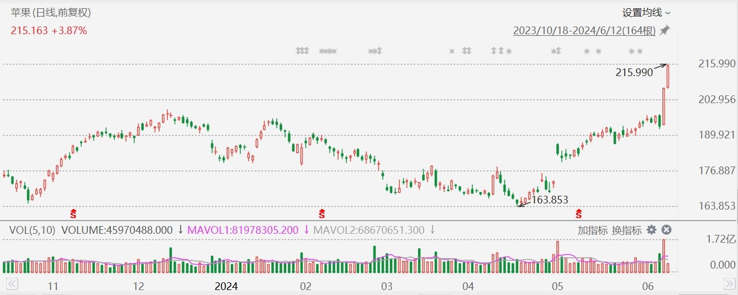This screenshot has height=295, width=738.
Task: Open the volume indicator settings gear
Action: point(652,230)
